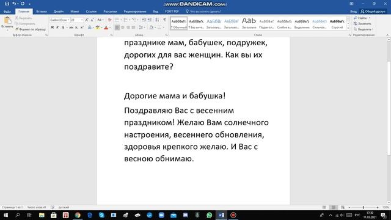Viewport: 391px width, 220px height.
Task: Undo the last action
Action: (x=14, y=4)
